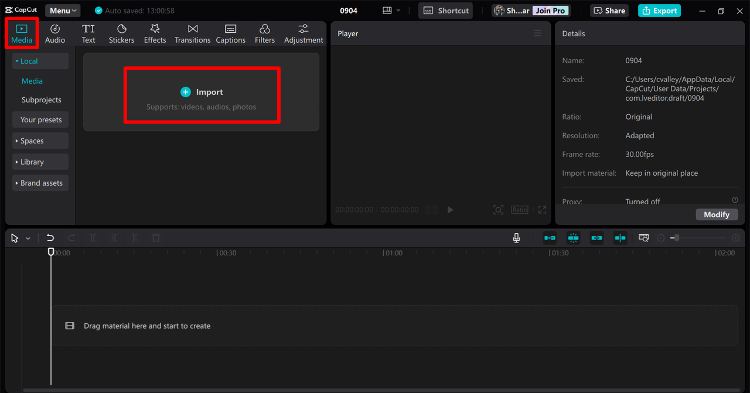Open the Filters tab

(x=264, y=33)
